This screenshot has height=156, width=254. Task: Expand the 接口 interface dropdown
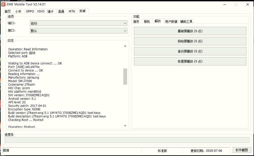click(78, 31)
